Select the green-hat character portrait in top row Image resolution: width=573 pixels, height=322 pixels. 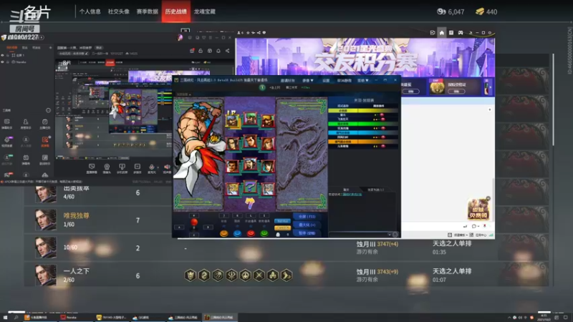[250, 118]
